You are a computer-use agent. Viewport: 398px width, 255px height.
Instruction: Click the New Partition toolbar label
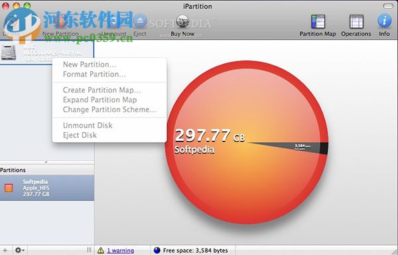click(60, 34)
